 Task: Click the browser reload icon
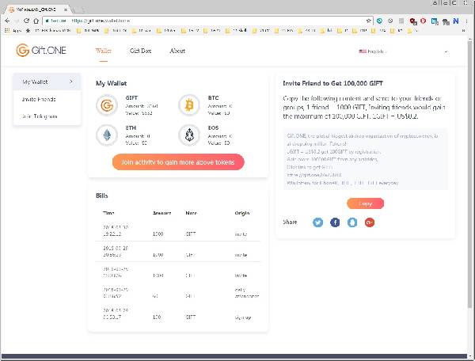click(x=26, y=21)
